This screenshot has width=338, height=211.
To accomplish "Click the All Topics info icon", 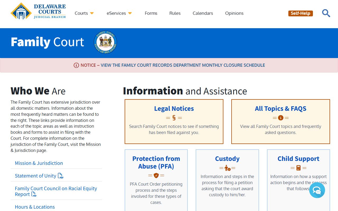I will pyautogui.click(x=281, y=118).
